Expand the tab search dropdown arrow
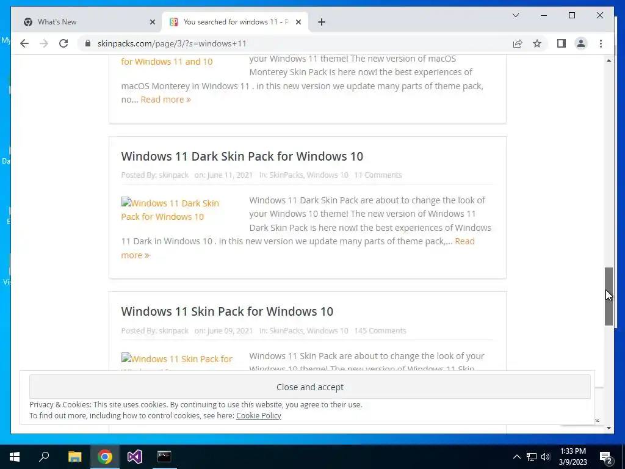 515,15
